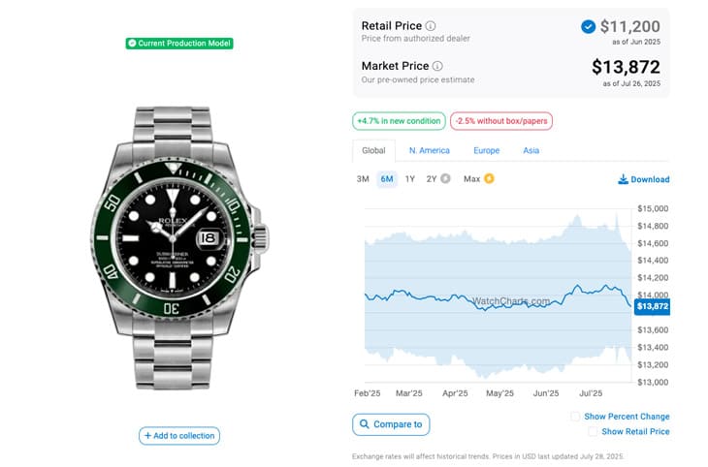708x467 pixels.
Task: Select the 1Y time range
Action: [410, 179]
